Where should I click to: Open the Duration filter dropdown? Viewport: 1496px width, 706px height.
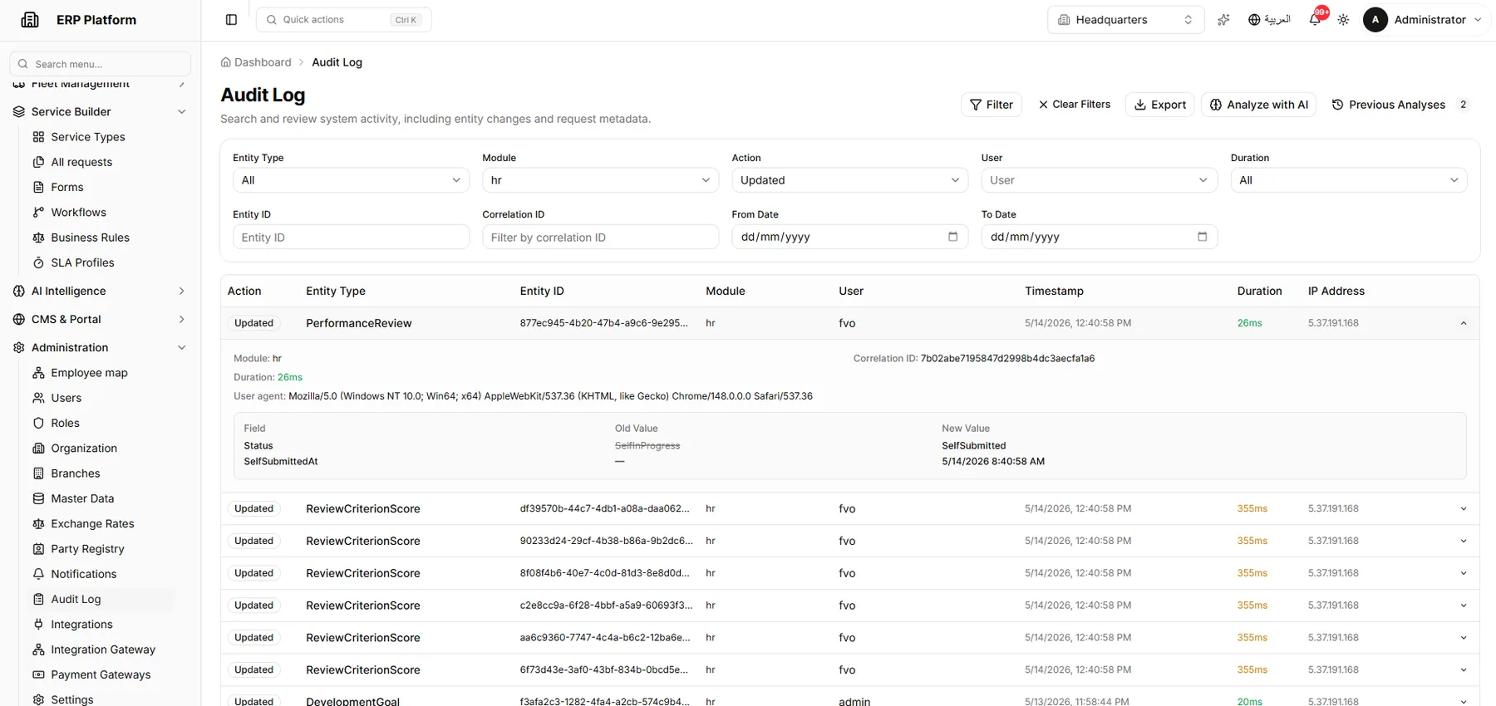click(x=1348, y=180)
